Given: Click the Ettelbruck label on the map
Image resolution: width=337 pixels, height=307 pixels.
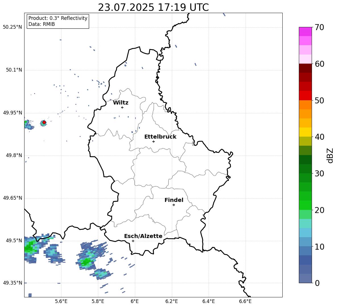Looking at the screenshot, I should click(x=160, y=137).
